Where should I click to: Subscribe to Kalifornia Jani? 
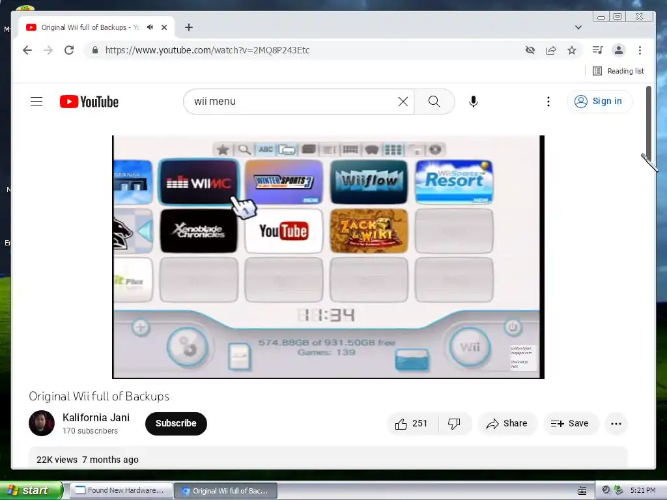pyautogui.click(x=176, y=423)
